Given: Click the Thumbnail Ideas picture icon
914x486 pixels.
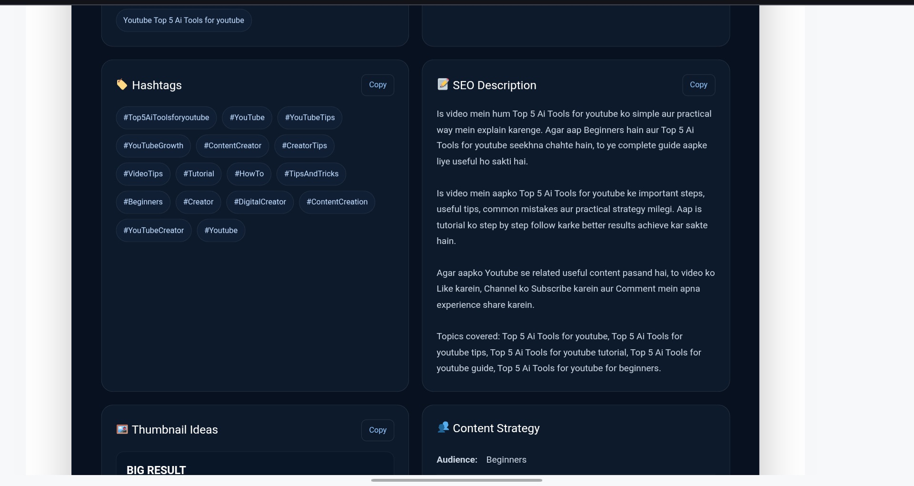Looking at the screenshot, I should (x=122, y=429).
